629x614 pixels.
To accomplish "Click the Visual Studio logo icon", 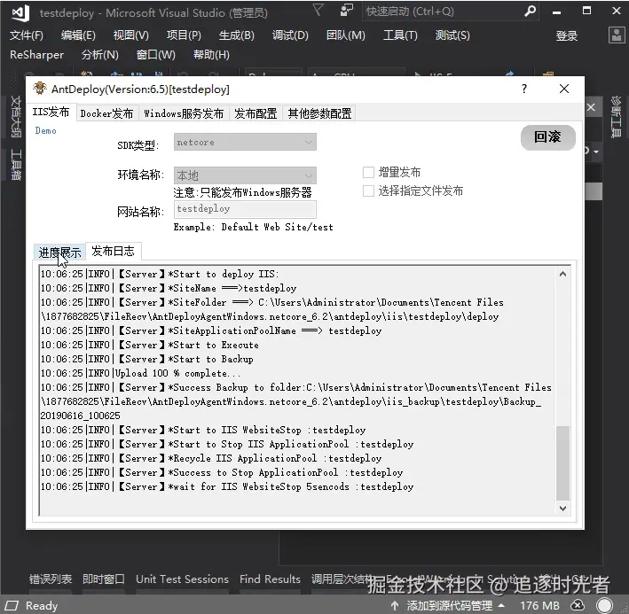I will coord(20,12).
